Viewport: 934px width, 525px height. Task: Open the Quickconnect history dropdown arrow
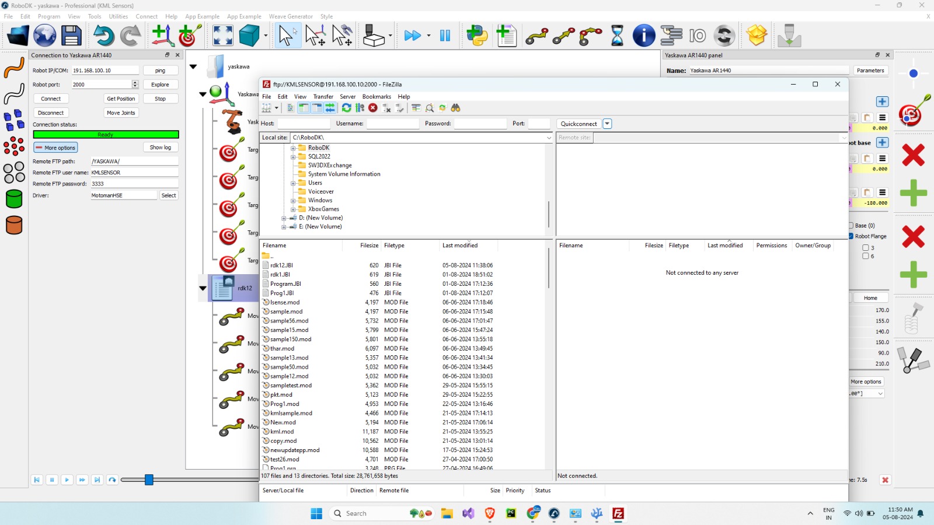pyautogui.click(x=607, y=124)
